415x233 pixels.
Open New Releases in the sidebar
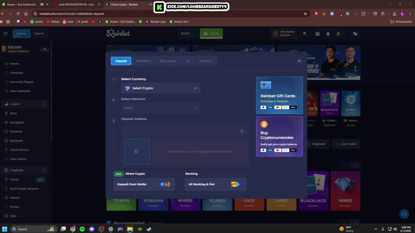click(20, 91)
